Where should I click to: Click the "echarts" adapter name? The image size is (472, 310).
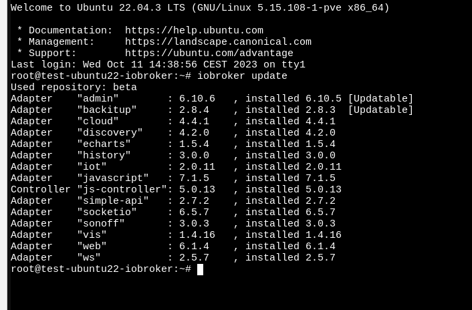pyautogui.click(x=104, y=144)
